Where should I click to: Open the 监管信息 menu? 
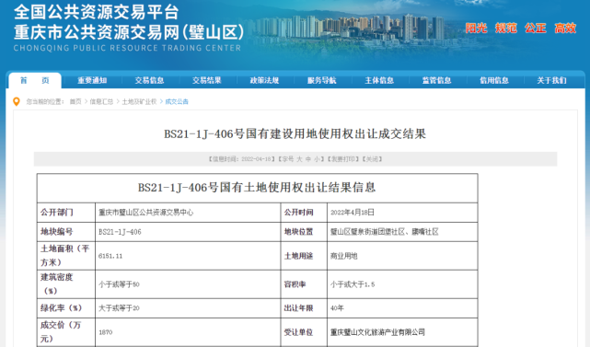436,81
